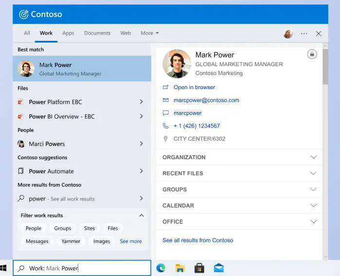Image resolution: width=340 pixels, height=276 pixels.
Task: Click the magnifier icon beside power results
Action: (x=21, y=198)
